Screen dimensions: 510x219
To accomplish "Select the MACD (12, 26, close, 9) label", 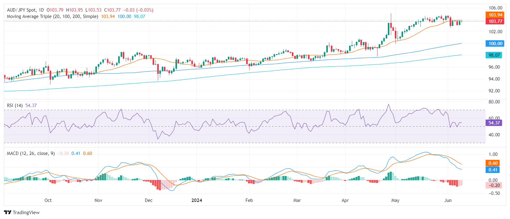I will tap(31, 153).
